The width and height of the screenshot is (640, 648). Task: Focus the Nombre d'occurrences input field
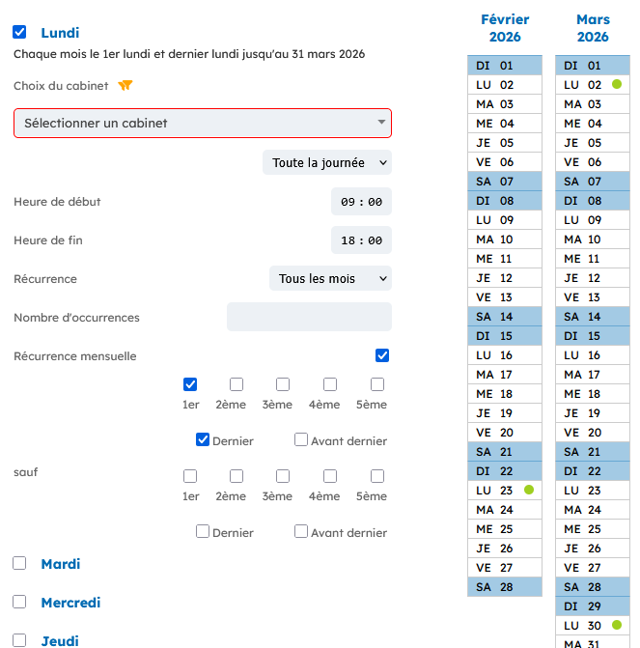tap(309, 317)
